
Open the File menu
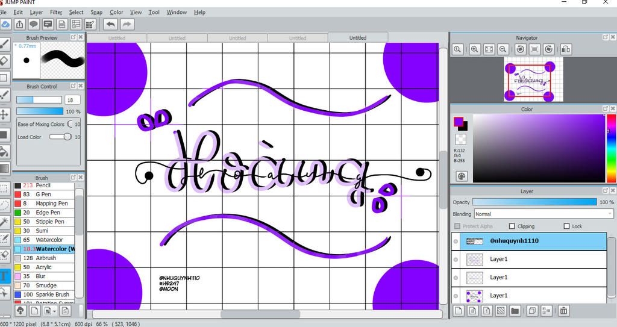click(3, 12)
